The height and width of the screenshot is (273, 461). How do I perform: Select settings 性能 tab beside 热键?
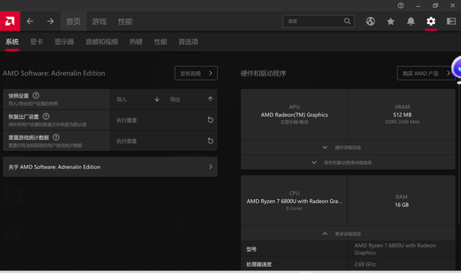click(x=160, y=42)
